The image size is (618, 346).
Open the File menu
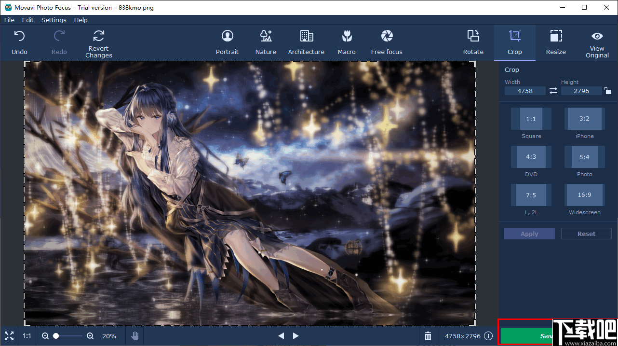(x=9, y=20)
